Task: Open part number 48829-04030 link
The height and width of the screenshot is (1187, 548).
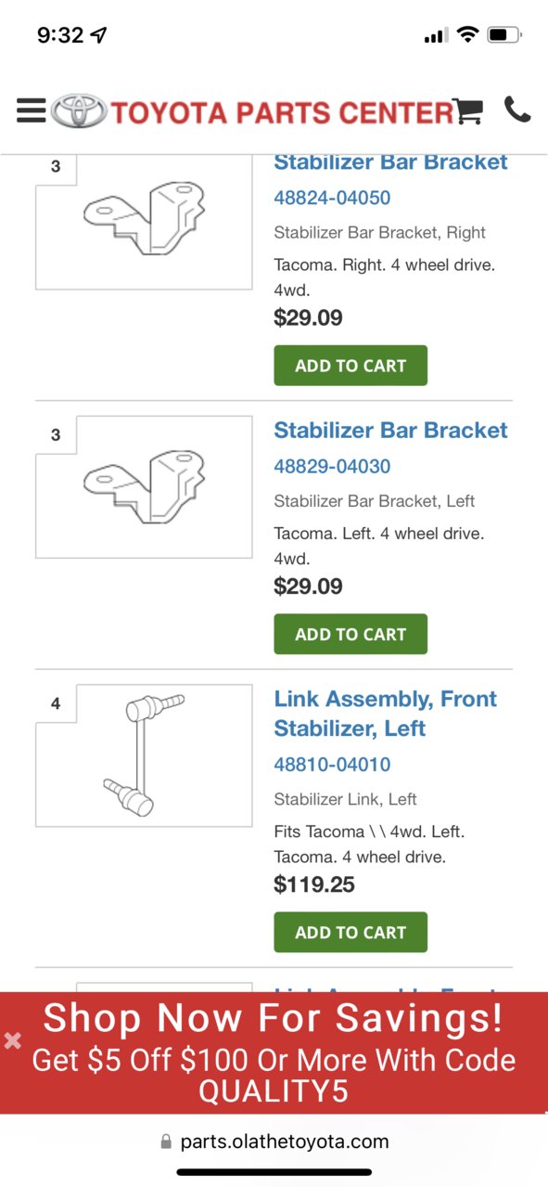Action: [x=332, y=466]
